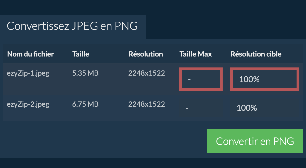Viewport: 306px width, 168px height.
Task: Click the Convertissez JPEG en PNG title tab
Action: click(72, 26)
